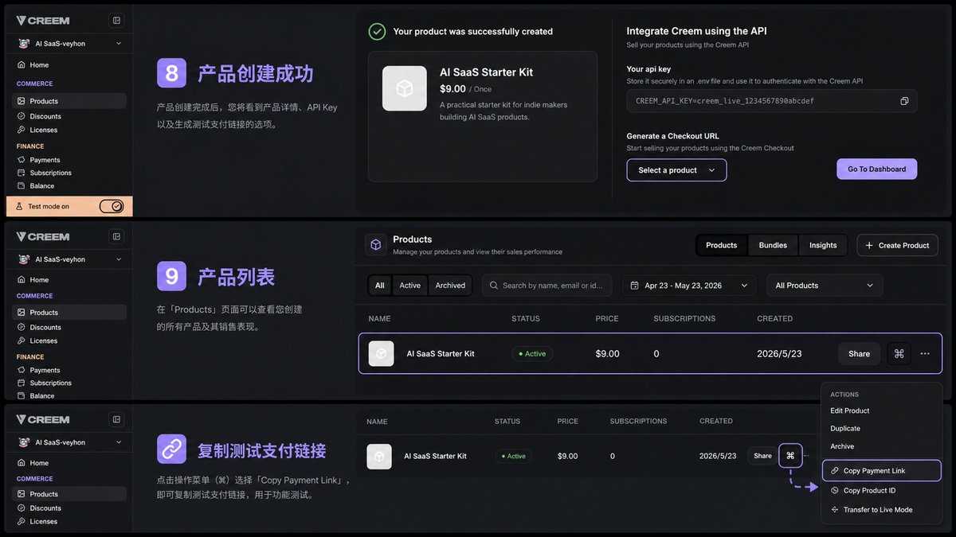Open AI SaaS-veyhon workspace switcher in copy-link panel
Image resolution: width=956 pixels, height=537 pixels.
[70, 442]
